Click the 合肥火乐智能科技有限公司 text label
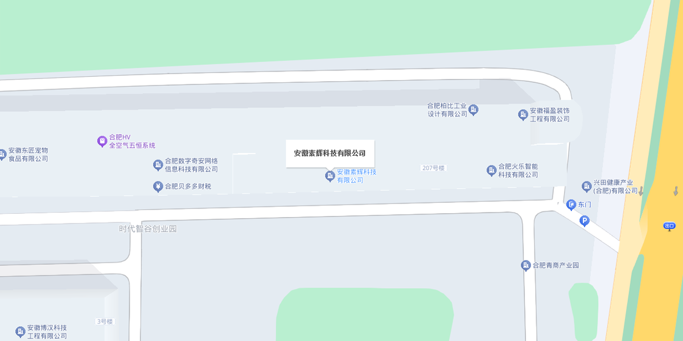The width and height of the screenshot is (683, 341). point(518,170)
